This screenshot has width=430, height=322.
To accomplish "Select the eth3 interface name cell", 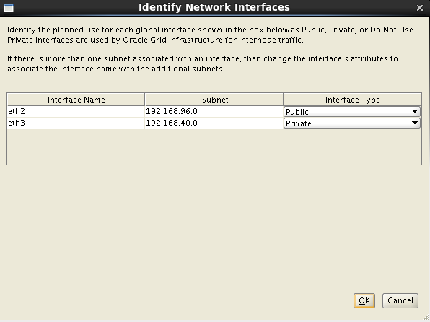I will click(76, 123).
